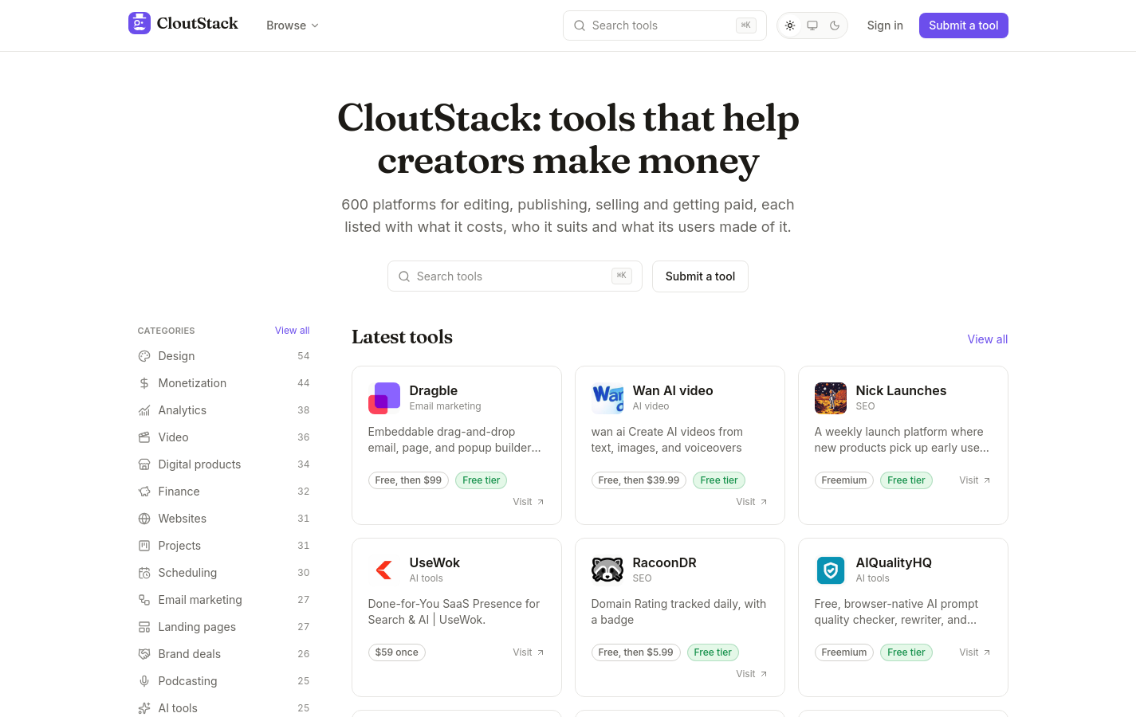Click the Analytics chart icon
This screenshot has height=717, width=1148.
point(144,410)
